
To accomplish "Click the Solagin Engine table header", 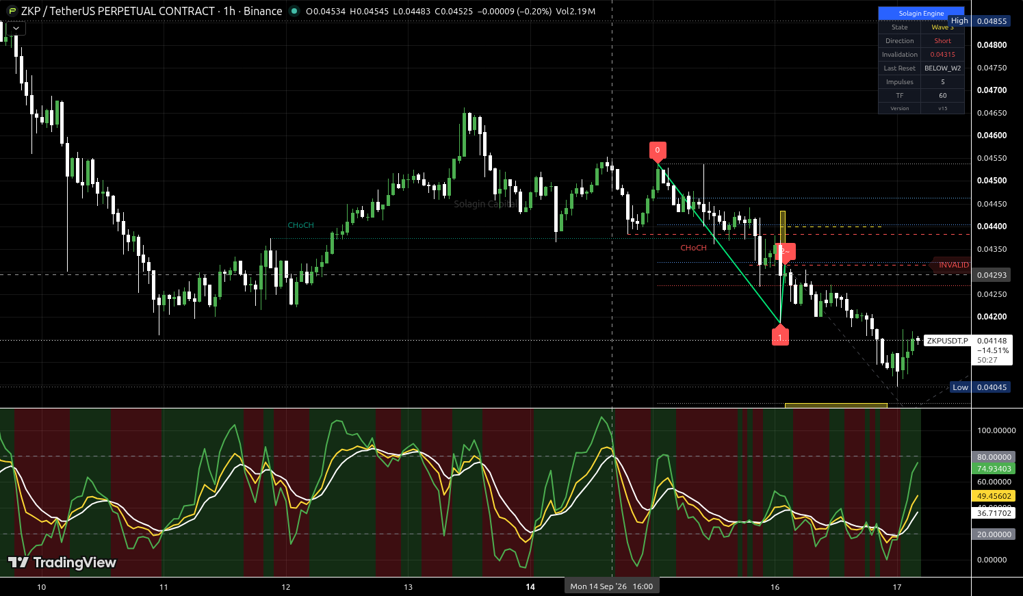I will pos(921,13).
